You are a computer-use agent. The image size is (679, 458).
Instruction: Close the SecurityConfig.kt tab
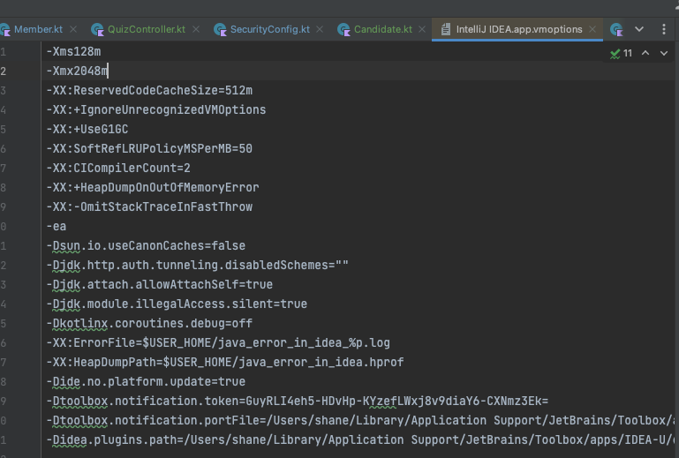click(x=320, y=29)
